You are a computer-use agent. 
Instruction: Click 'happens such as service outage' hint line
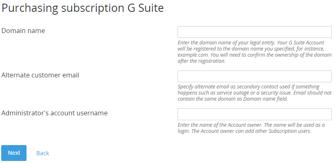[x=255, y=93]
